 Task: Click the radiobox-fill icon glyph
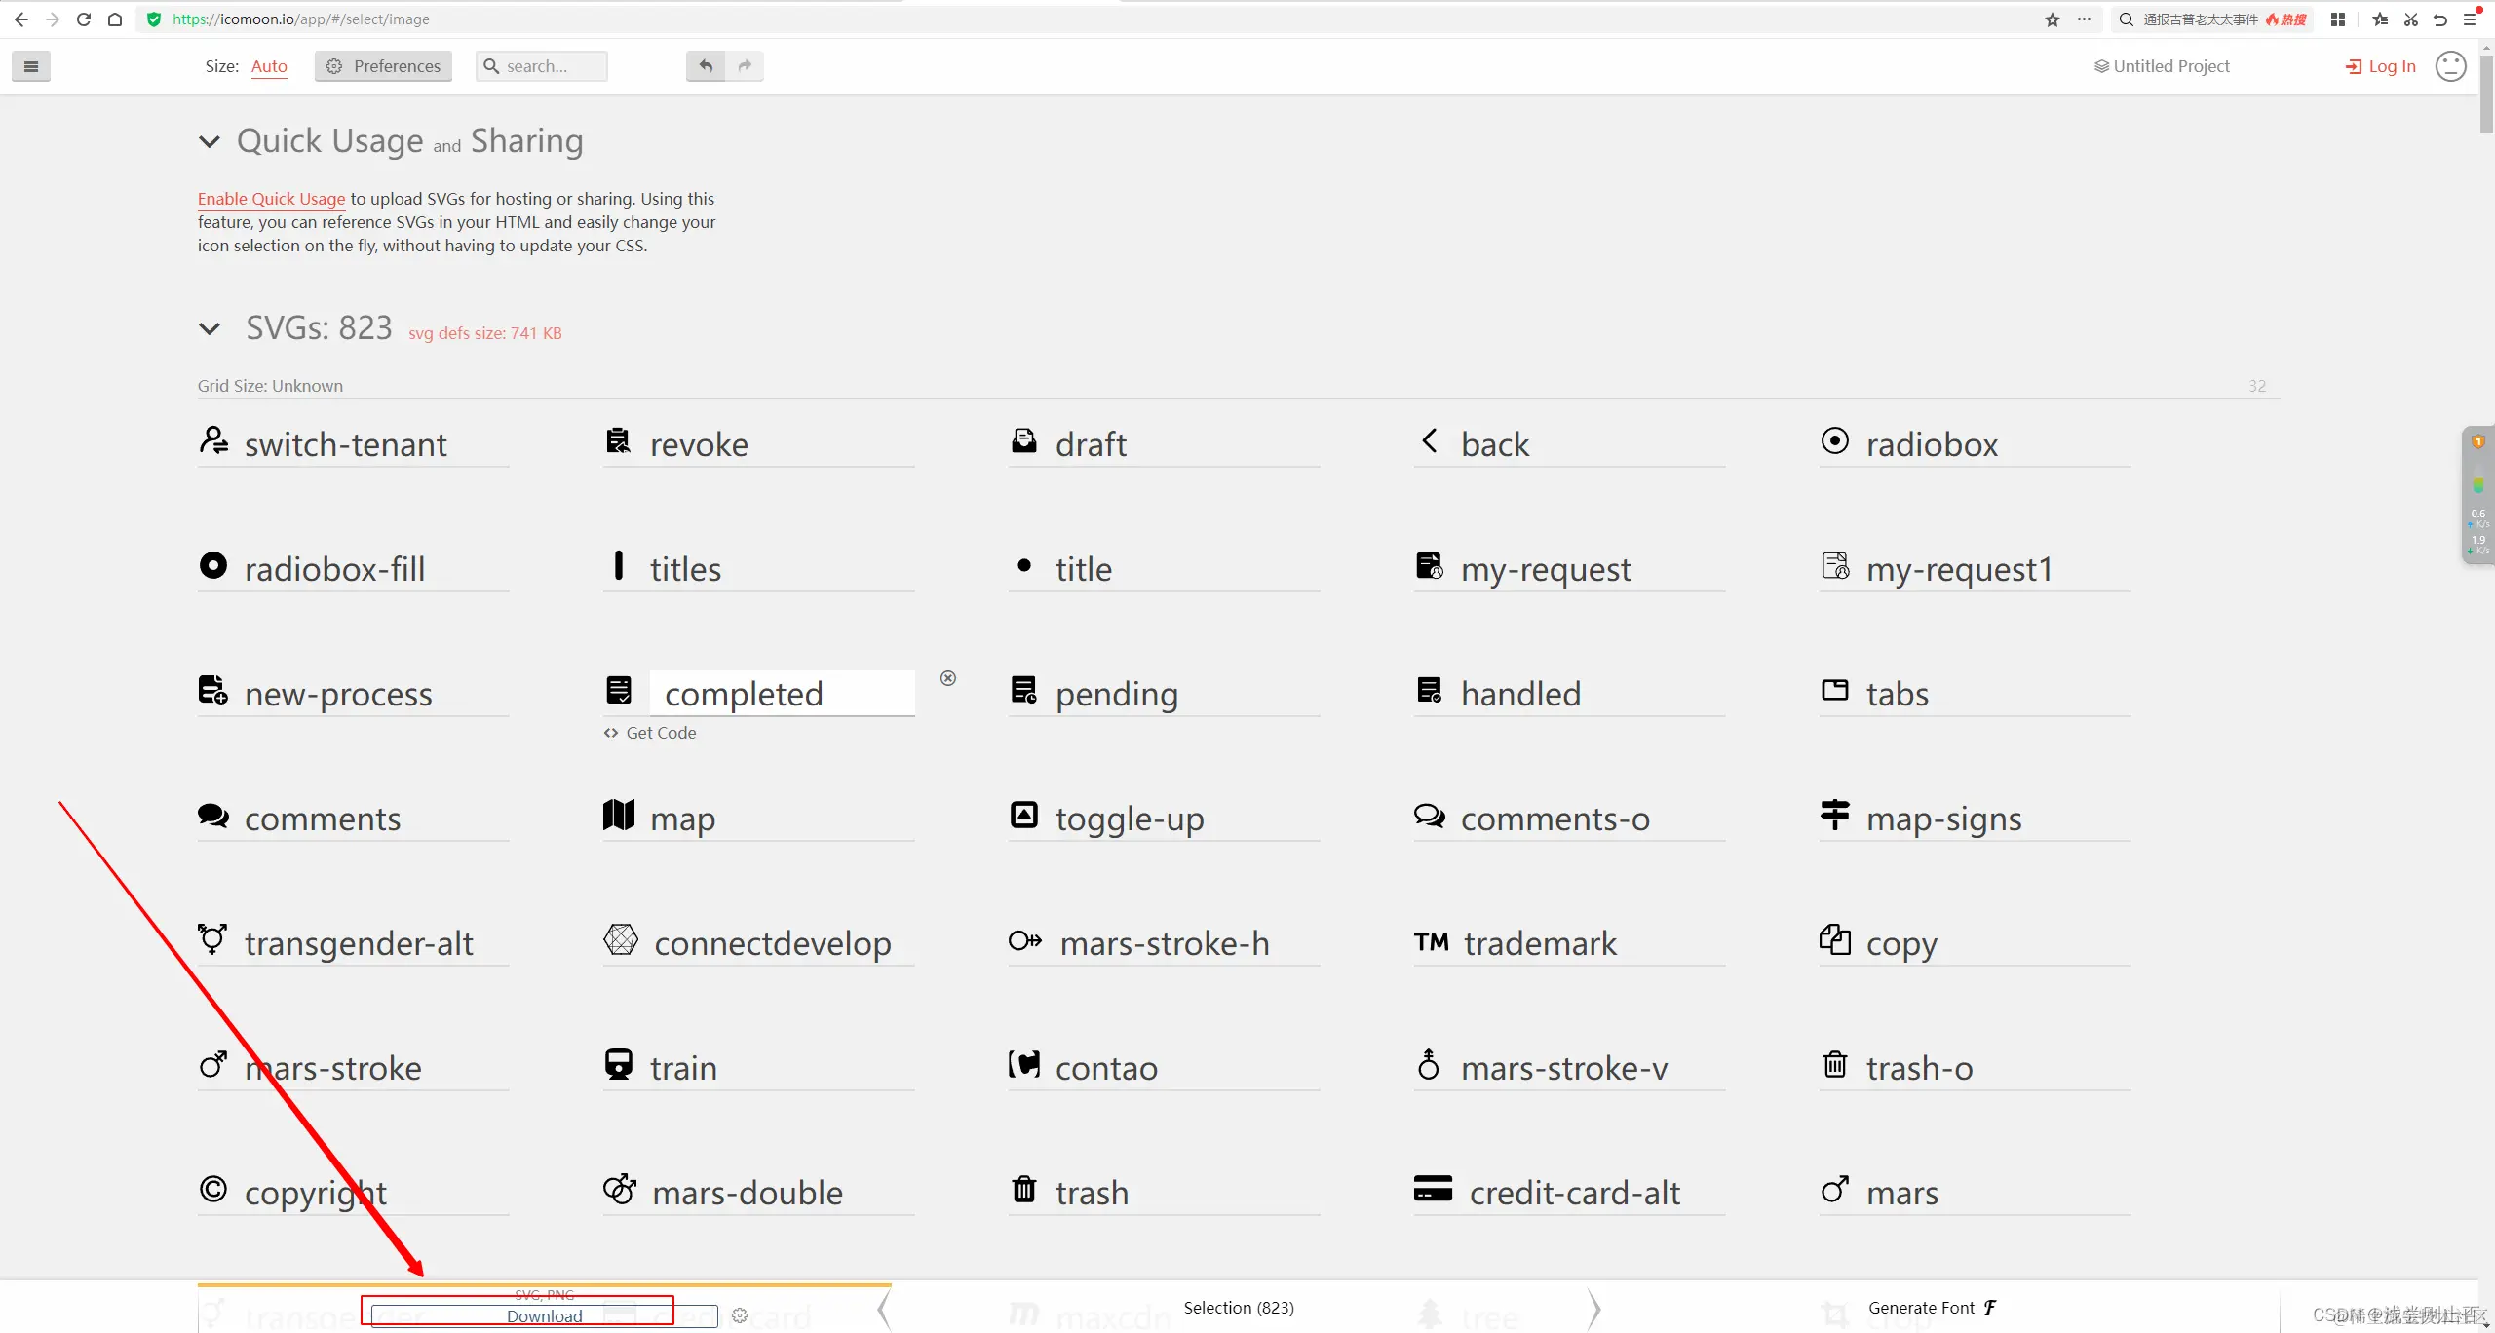(x=213, y=565)
